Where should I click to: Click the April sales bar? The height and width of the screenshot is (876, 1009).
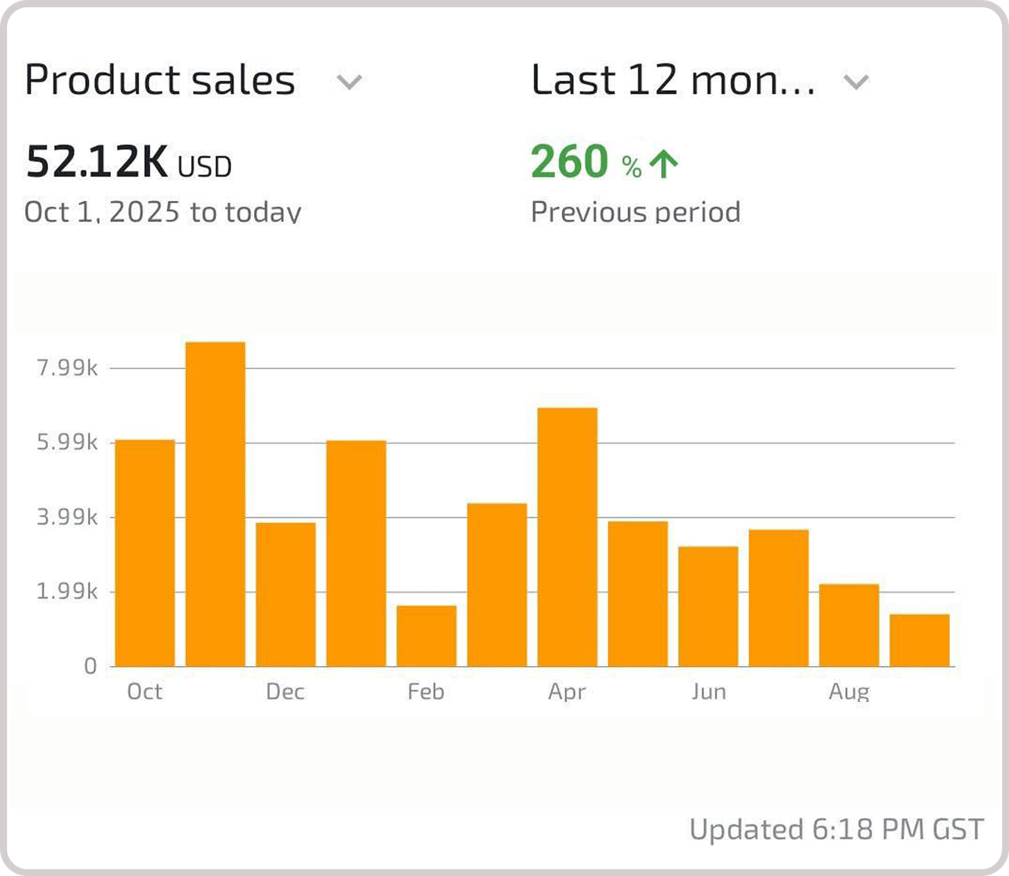pos(568,537)
